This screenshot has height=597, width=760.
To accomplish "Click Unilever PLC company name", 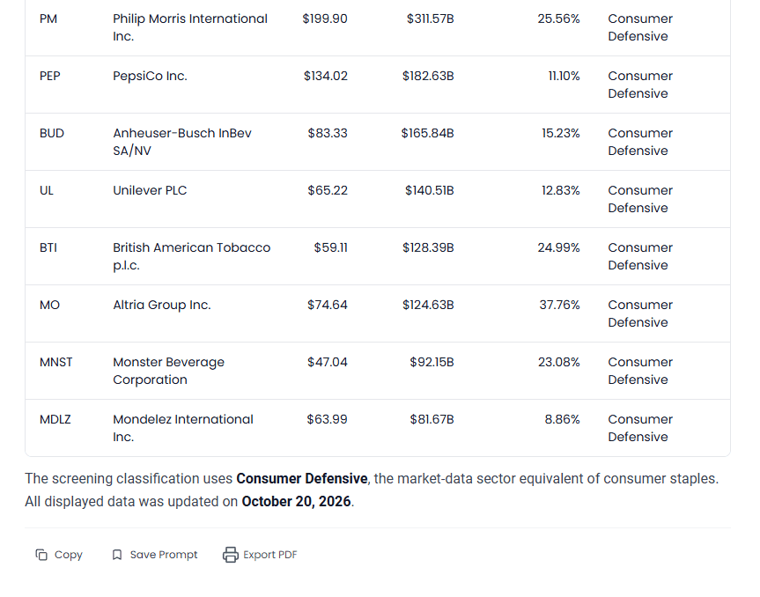I will tap(150, 190).
